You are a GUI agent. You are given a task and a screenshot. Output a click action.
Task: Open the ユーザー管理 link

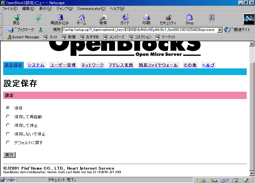tap(63, 65)
